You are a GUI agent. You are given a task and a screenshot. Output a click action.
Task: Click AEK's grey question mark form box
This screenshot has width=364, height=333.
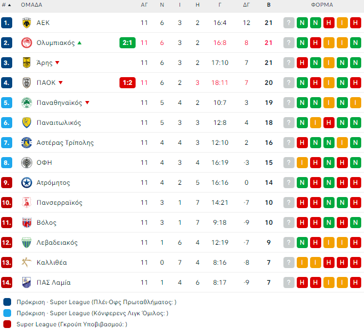tap(289, 23)
